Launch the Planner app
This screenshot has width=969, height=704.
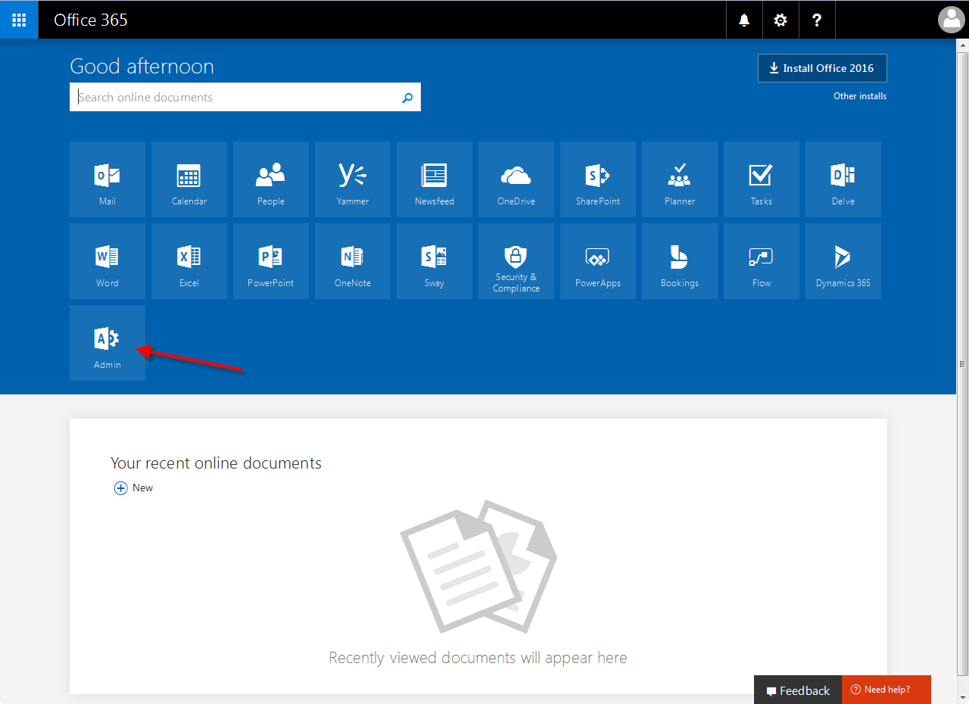tap(680, 179)
